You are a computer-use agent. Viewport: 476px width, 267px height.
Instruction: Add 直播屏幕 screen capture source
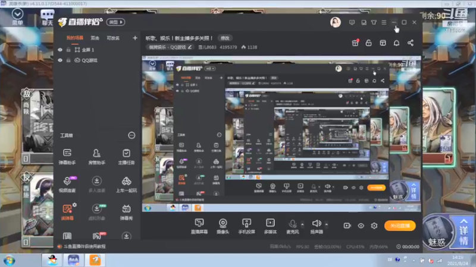point(199,226)
